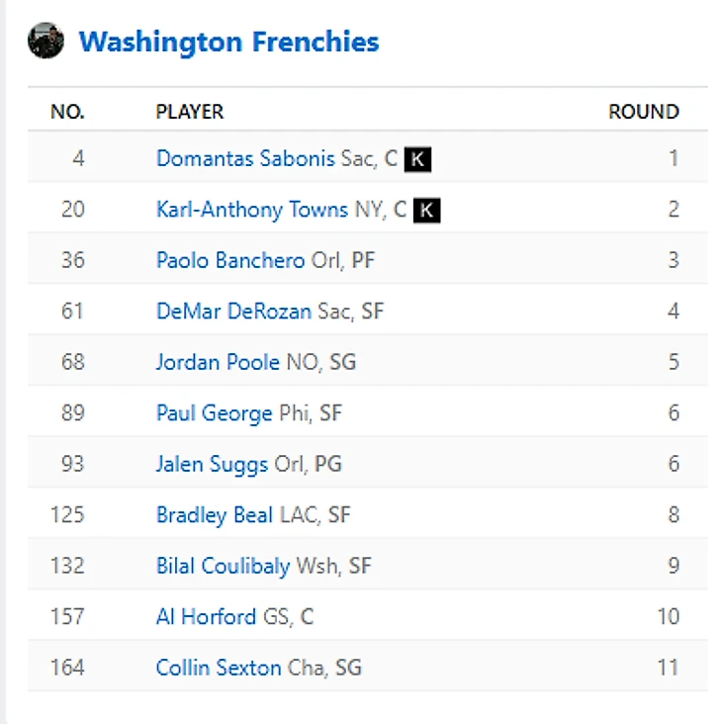Click the PLAYER column header
The height and width of the screenshot is (724, 722).
(x=190, y=112)
